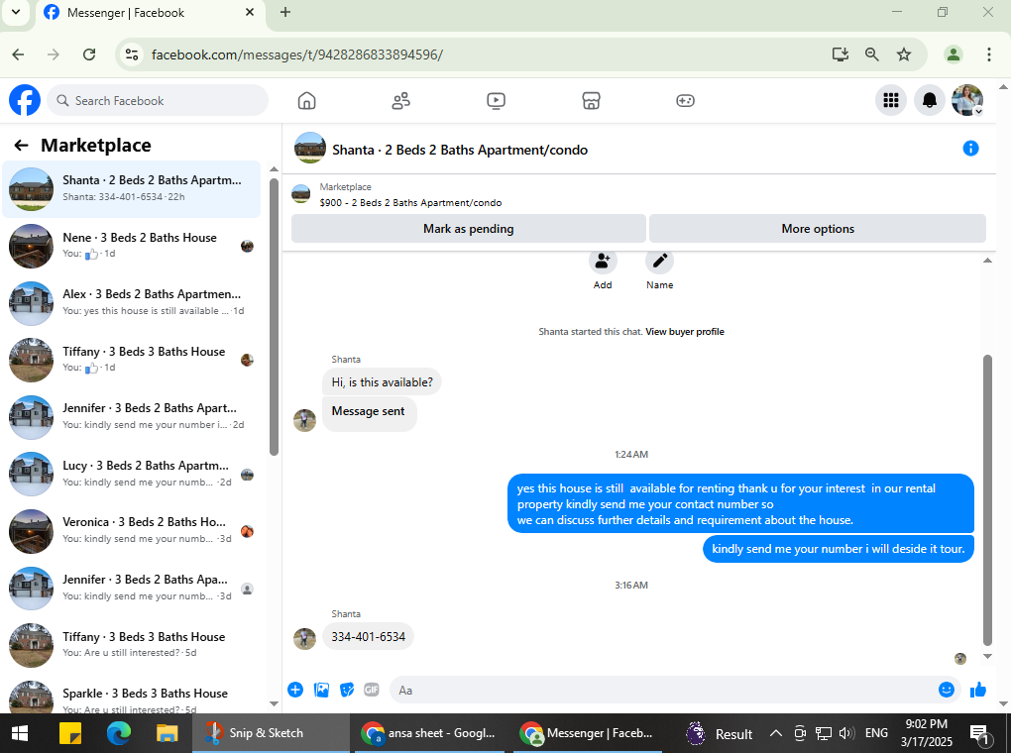The height and width of the screenshot is (753, 1011).
Task: Open Lucy 3 Beds 2 Baths Apartment chat
Action: point(132,474)
